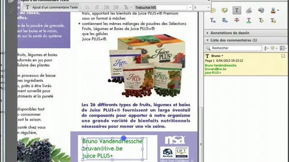Select the add note to text tool
Image resolution: width=289 pixels, height=162 pixels.
coord(261,20)
